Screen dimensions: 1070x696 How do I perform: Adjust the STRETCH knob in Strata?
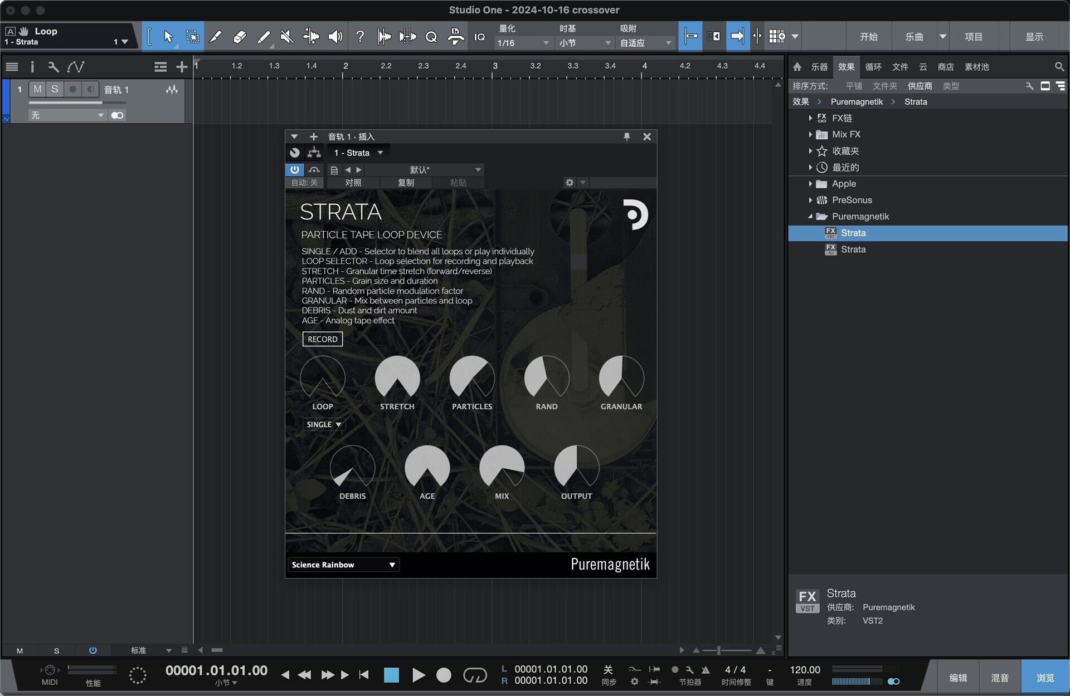click(x=397, y=378)
